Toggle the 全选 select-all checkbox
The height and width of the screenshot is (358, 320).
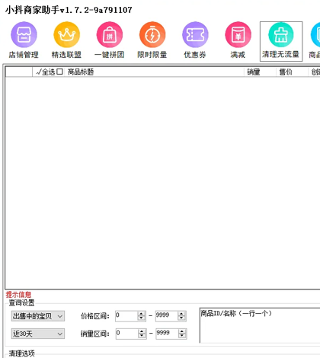coord(59,72)
